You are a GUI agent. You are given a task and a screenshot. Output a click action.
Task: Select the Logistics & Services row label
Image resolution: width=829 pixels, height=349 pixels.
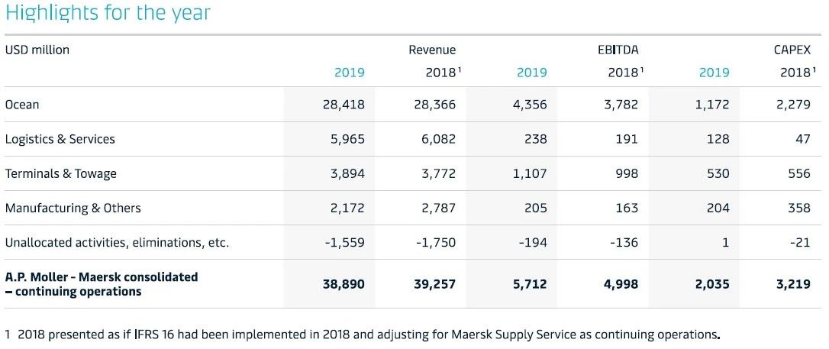[60, 139]
